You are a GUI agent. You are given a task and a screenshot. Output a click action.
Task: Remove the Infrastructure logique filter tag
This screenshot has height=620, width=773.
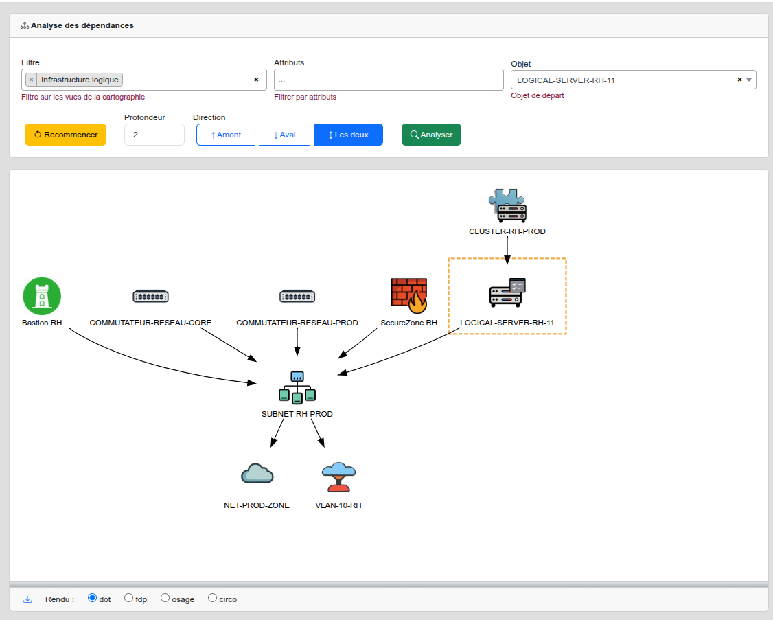point(31,80)
